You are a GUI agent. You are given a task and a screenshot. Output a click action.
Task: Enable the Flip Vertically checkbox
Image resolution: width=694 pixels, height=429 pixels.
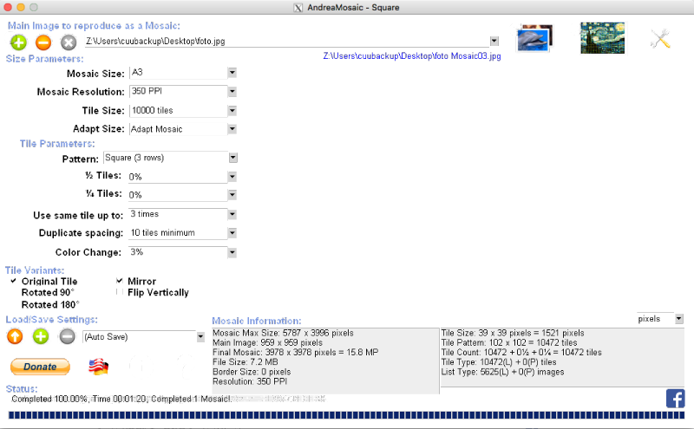click(120, 292)
